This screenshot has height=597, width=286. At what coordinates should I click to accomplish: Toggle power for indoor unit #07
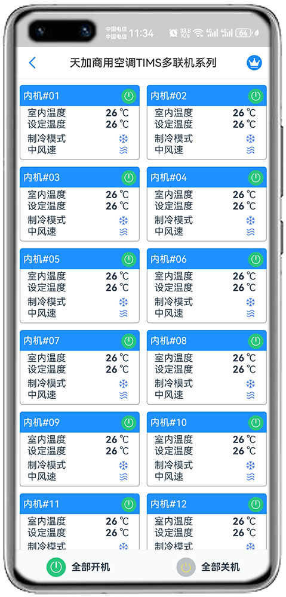pos(129,341)
